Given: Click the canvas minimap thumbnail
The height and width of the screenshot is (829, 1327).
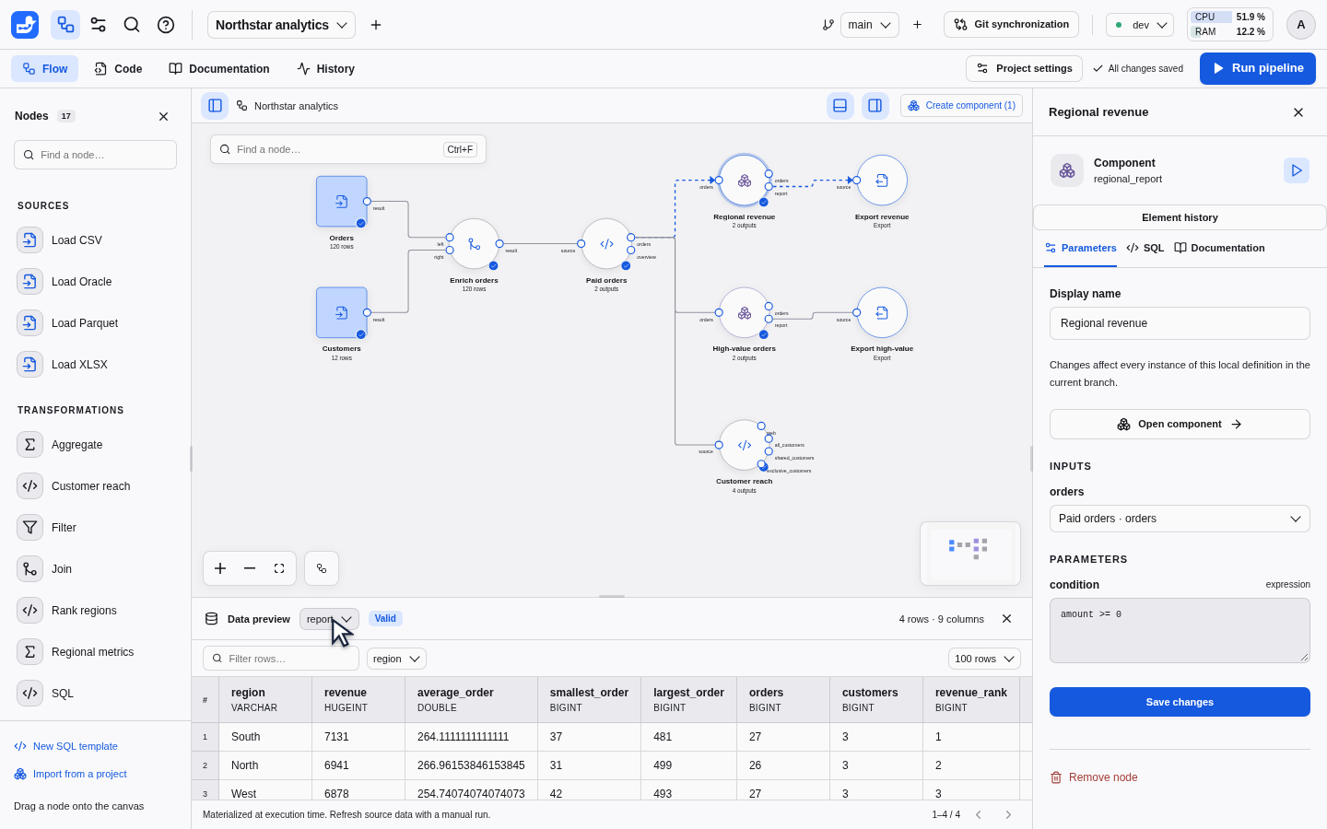Looking at the screenshot, I should click(970, 554).
